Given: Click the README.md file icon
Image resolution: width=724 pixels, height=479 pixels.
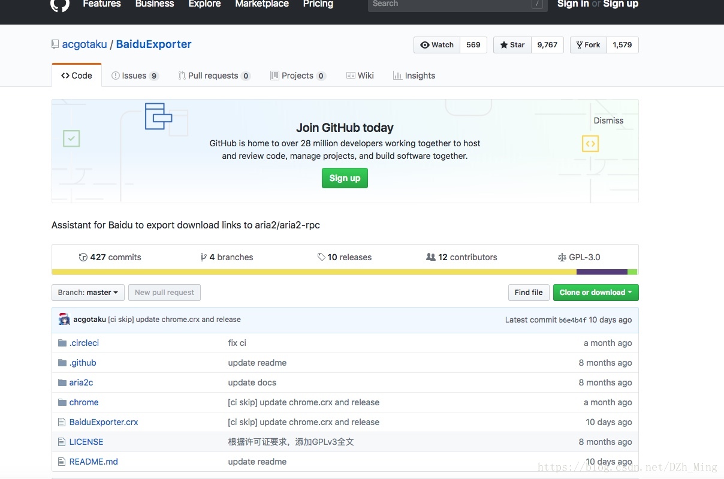Looking at the screenshot, I should (x=62, y=462).
